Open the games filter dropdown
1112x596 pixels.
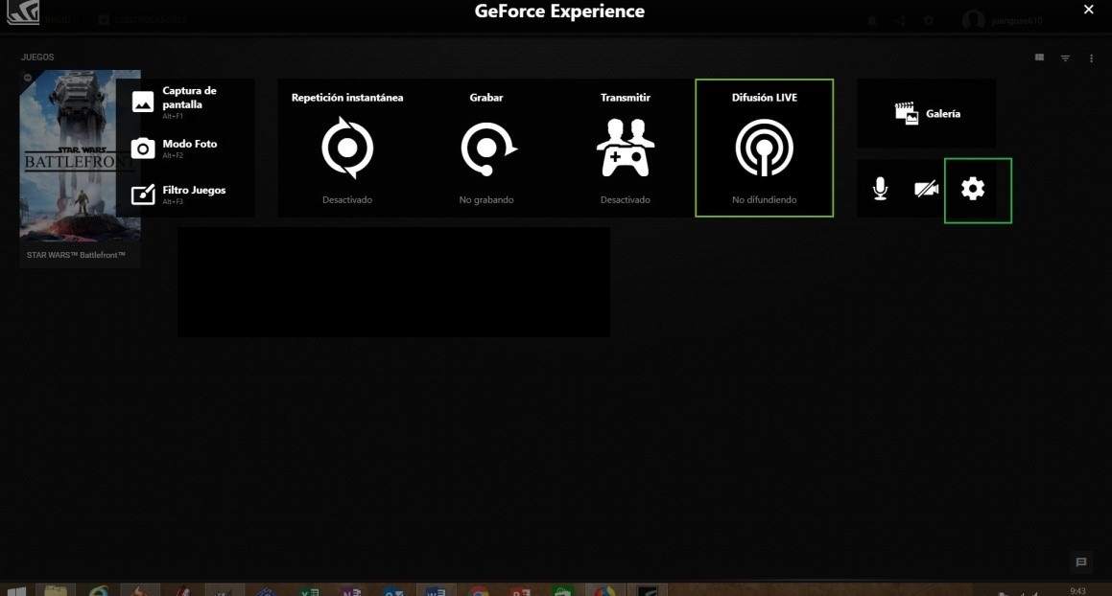click(x=1065, y=57)
